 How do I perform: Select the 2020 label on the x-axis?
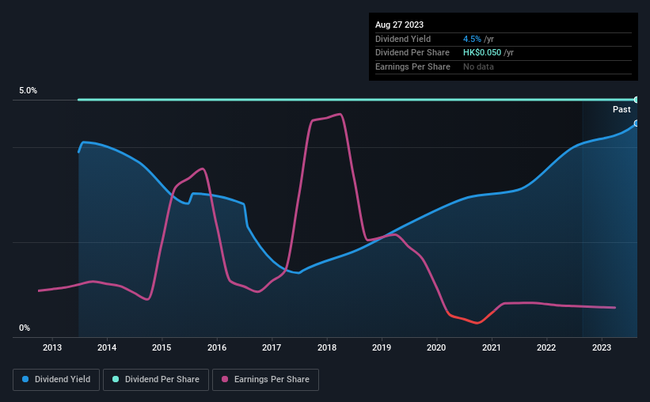(x=436, y=347)
